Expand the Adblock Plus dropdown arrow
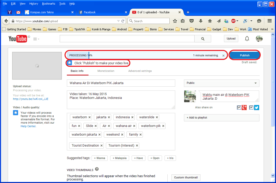 point(237,21)
